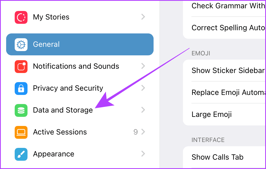Click chevron next to Privacy and Security
The image size is (266, 169).
[143, 88]
